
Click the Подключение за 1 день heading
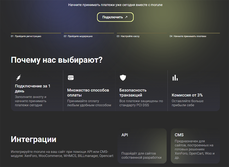[33, 88]
